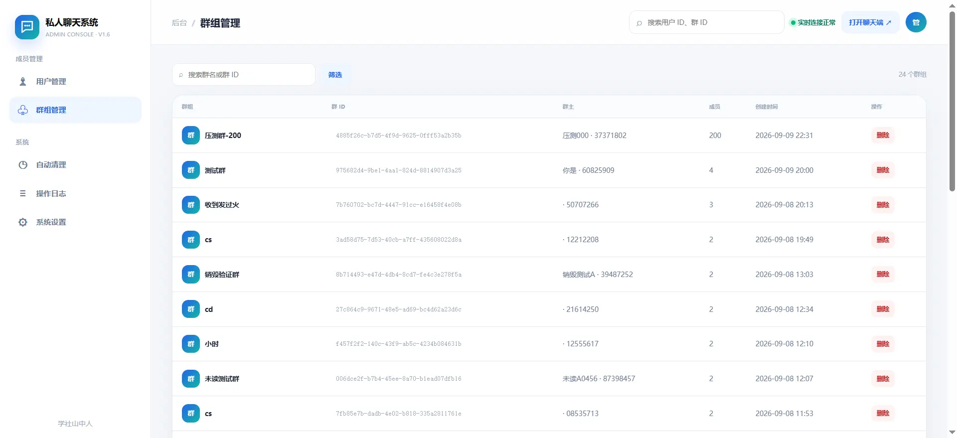This screenshot has width=957, height=438.
Task: Click the 筛选 filter button
Action: [x=335, y=75]
